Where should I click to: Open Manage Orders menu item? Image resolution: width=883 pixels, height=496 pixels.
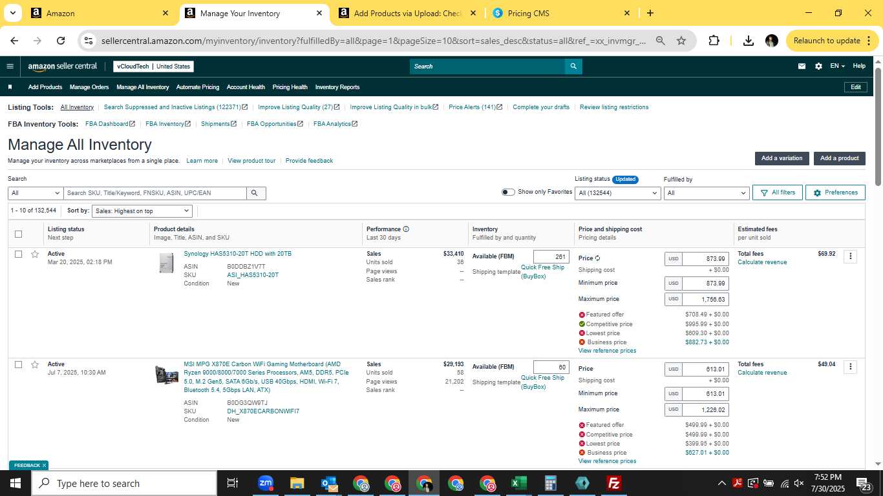coord(89,87)
